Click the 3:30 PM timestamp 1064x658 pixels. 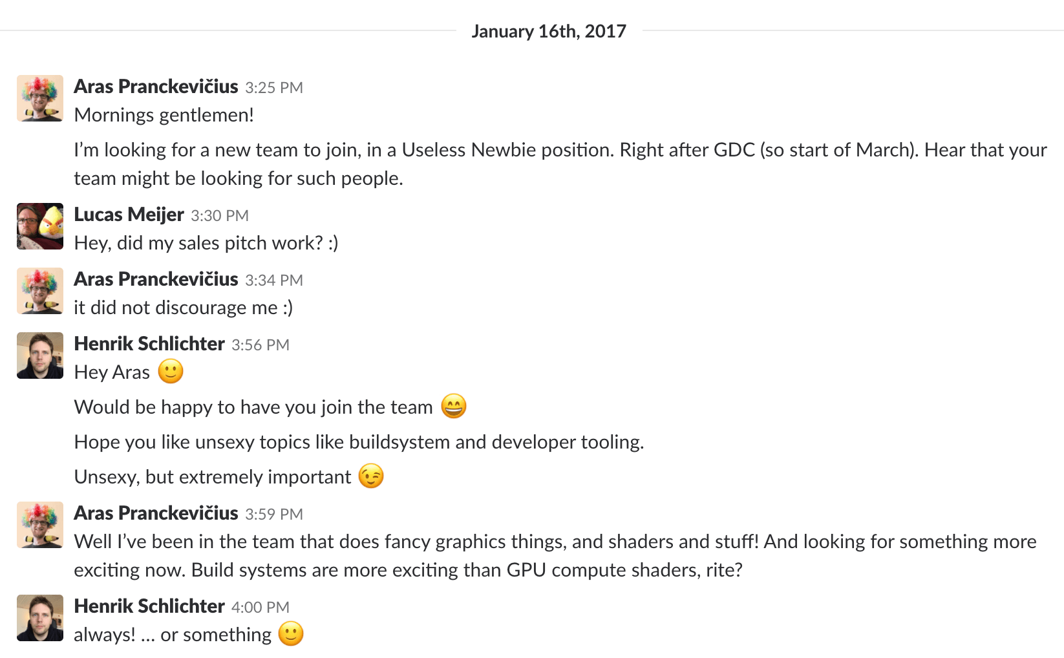[x=220, y=216]
